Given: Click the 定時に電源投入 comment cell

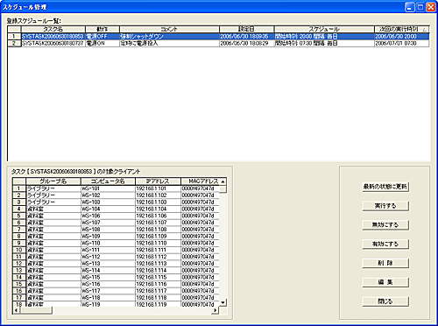Looking at the screenshot, I should (x=169, y=43).
